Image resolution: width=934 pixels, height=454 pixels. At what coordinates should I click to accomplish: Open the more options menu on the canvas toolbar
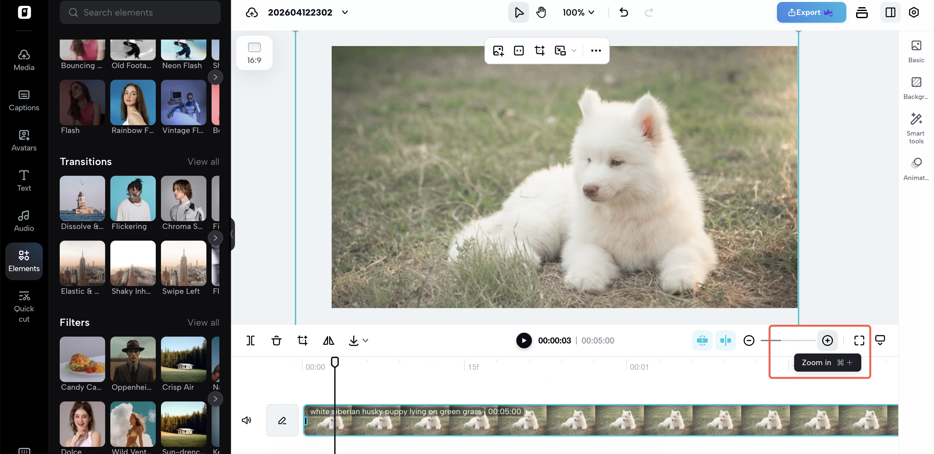tap(596, 50)
